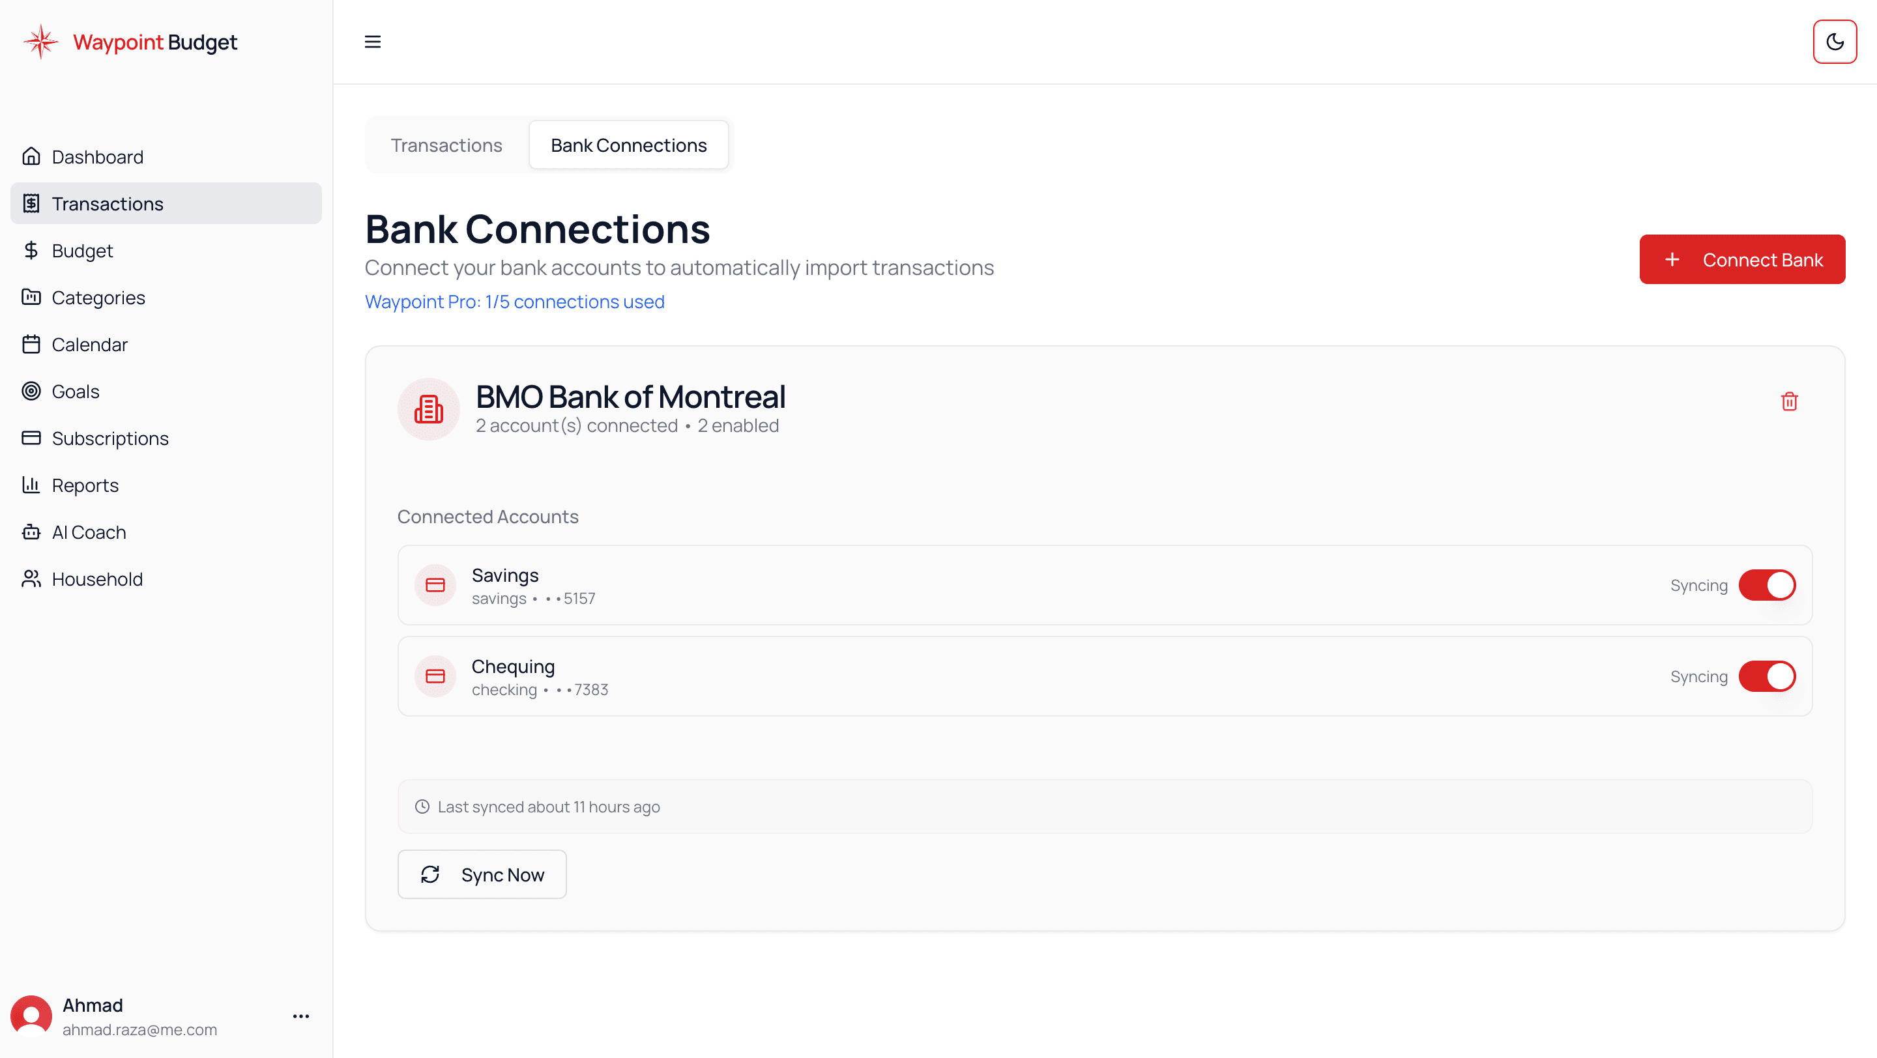Click the Calendar icon in the sidebar
Viewport: 1877px width, 1058px height.
point(31,345)
